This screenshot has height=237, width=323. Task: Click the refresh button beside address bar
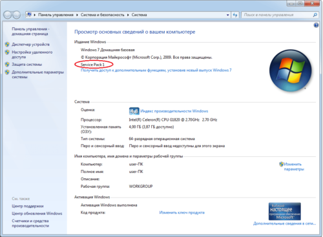tap(235, 15)
